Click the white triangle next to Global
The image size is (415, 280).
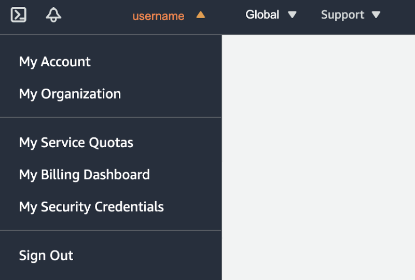click(292, 15)
